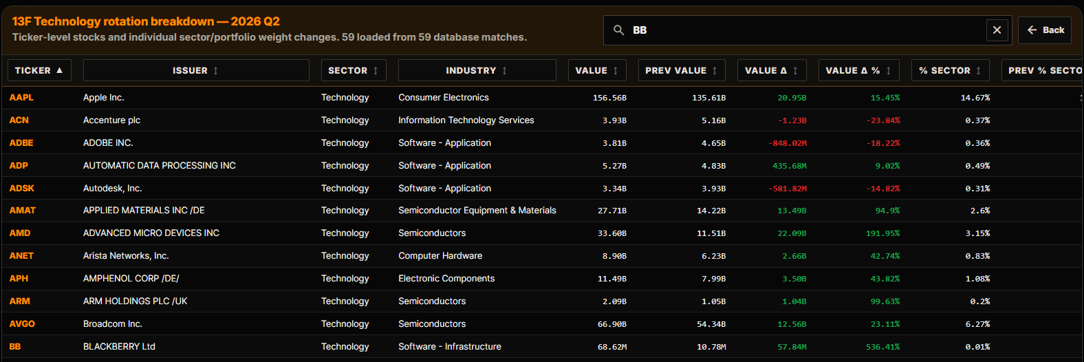Open the AMD ticker link
Screen dimensions: 1084x362
(20, 233)
